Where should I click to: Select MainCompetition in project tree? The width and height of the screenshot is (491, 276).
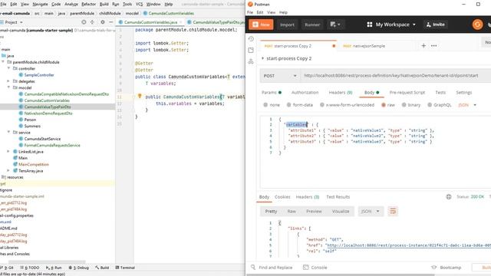[33, 164]
